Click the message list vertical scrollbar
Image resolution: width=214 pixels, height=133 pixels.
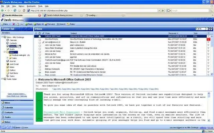tap(212, 55)
